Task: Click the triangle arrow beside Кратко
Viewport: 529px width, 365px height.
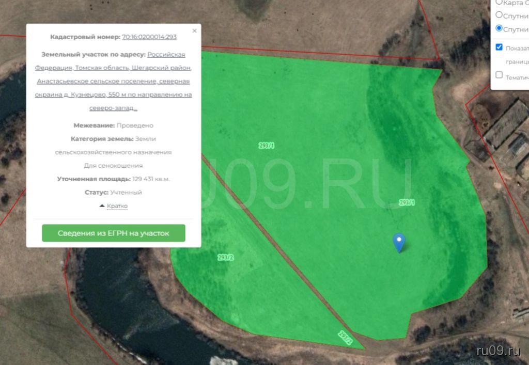Action: [x=102, y=206]
